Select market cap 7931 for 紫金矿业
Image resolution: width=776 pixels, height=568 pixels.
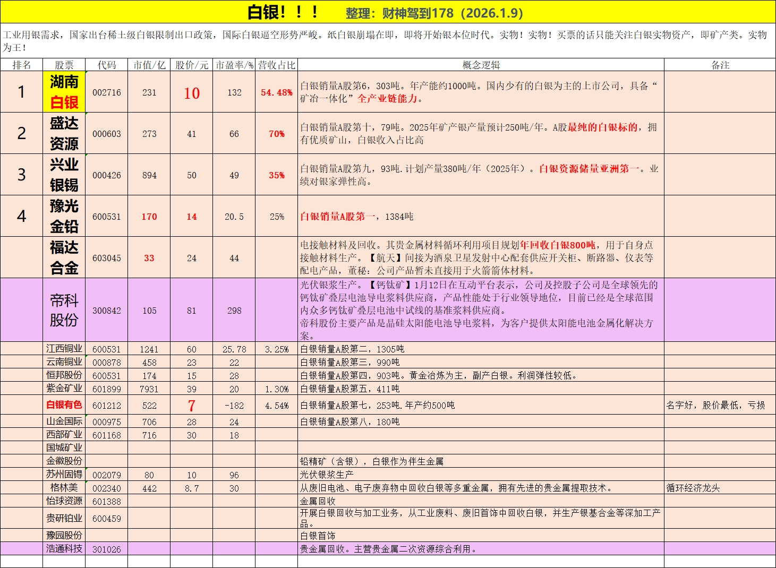point(149,389)
